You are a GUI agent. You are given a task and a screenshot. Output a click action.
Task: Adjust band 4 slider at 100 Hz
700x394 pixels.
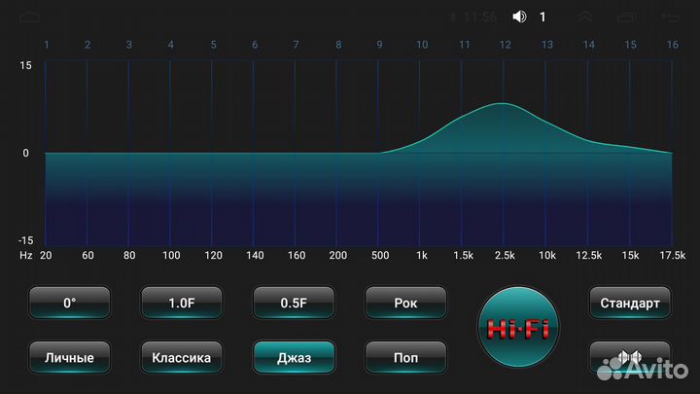[170, 153]
